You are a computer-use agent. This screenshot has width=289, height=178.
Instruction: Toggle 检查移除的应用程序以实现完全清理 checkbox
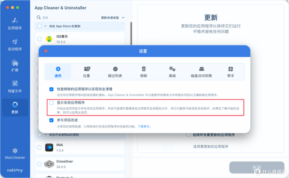51,89
